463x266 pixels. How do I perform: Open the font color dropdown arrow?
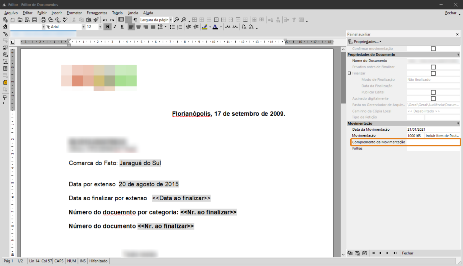[221, 27]
